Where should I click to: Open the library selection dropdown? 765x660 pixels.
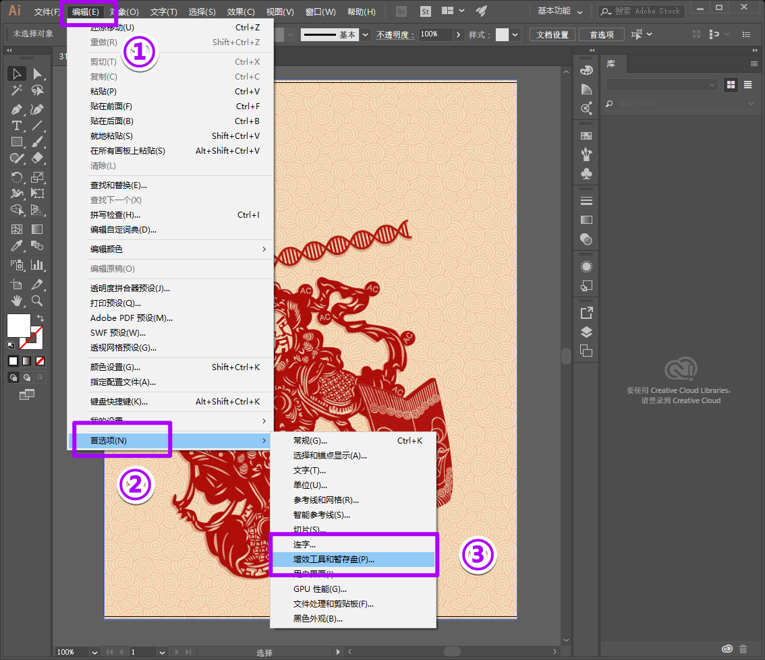pos(662,85)
